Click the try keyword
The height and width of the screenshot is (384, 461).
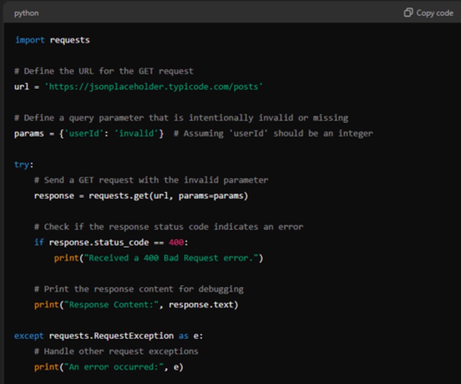(21, 165)
